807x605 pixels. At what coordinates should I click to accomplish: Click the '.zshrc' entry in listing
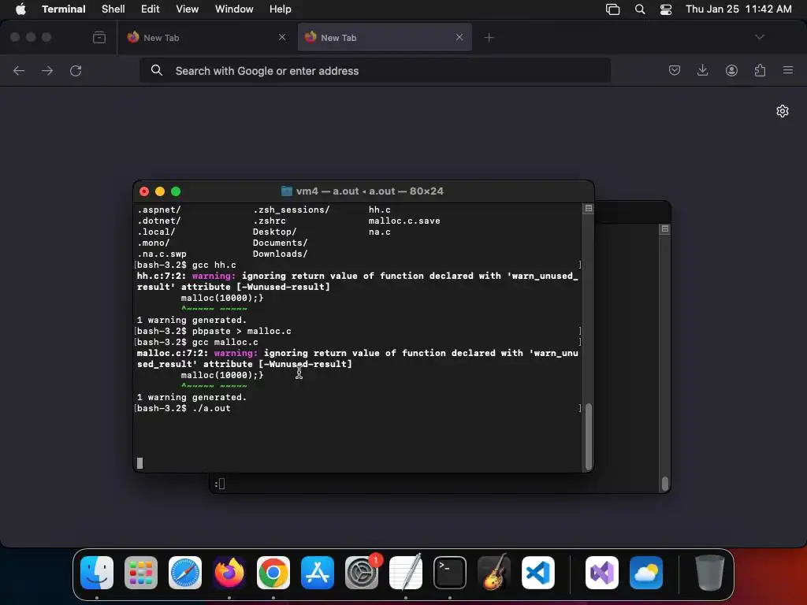coord(270,221)
